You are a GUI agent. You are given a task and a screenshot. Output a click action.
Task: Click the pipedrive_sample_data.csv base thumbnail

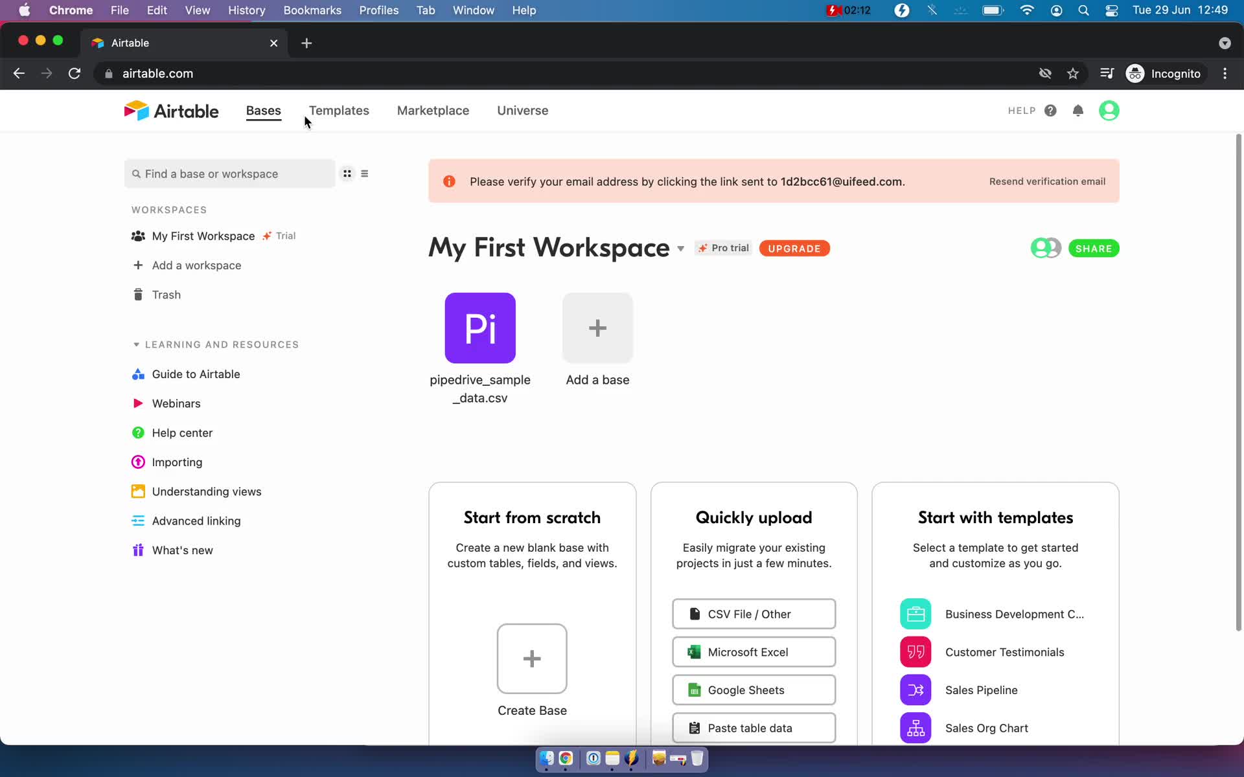479,328
